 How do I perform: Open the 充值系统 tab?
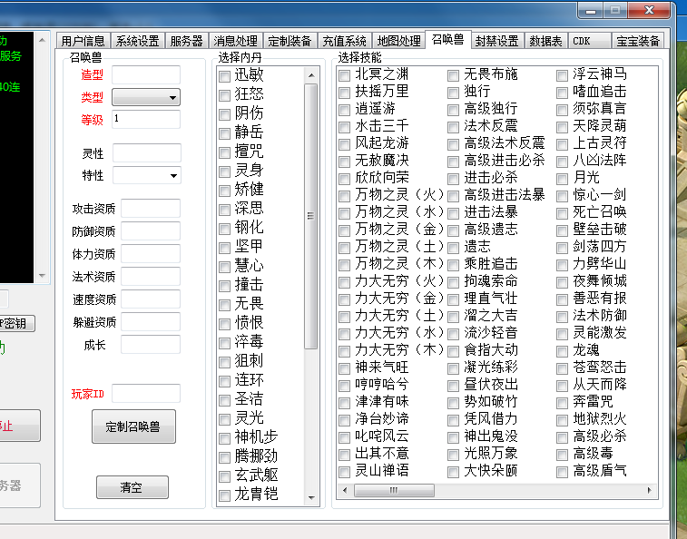344,41
